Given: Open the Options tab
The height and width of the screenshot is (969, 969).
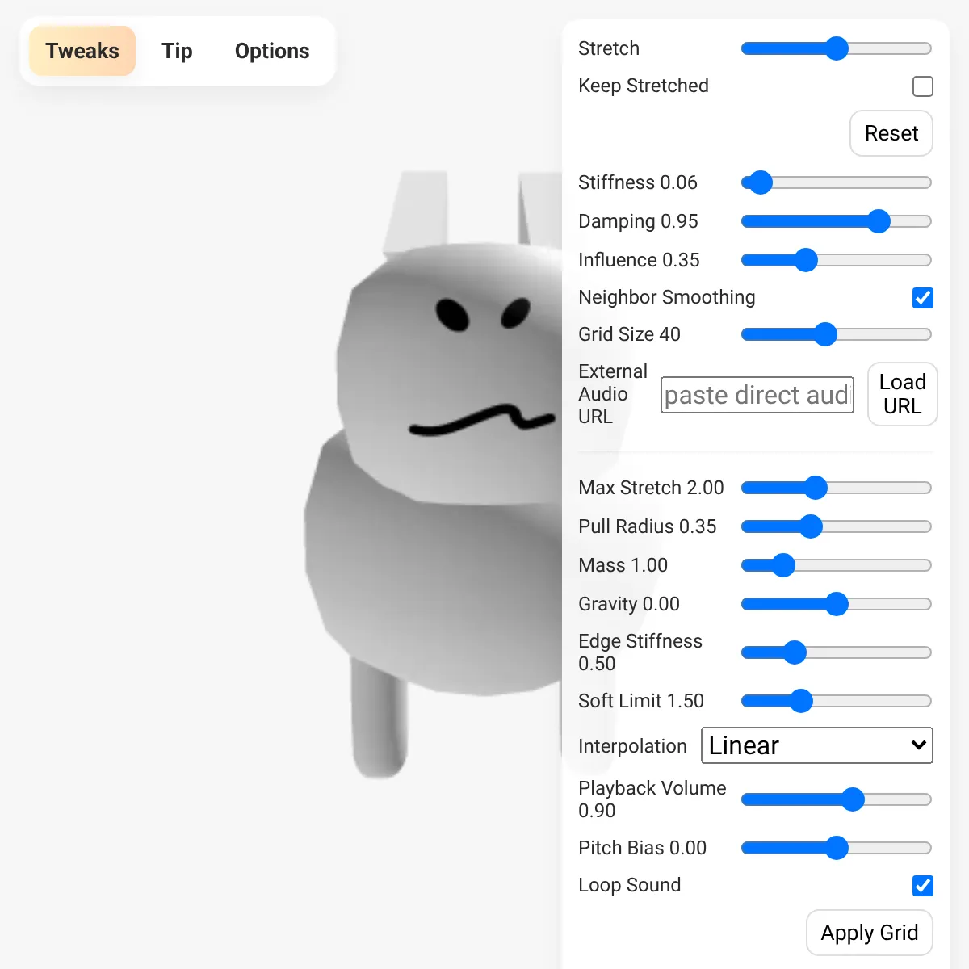Looking at the screenshot, I should coord(272,51).
